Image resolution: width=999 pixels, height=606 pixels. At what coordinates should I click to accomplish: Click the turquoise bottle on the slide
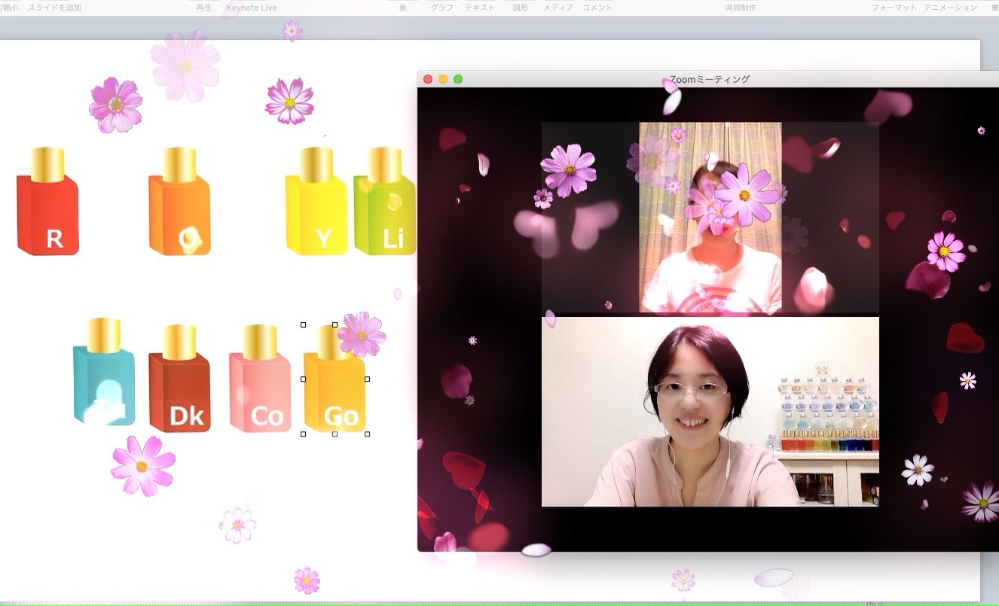pos(104,380)
